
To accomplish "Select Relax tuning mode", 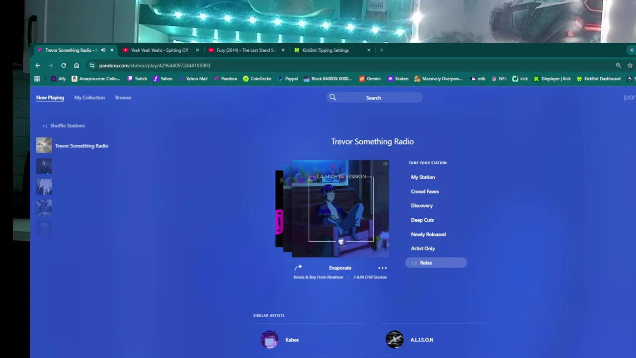I will (x=436, y=263).
